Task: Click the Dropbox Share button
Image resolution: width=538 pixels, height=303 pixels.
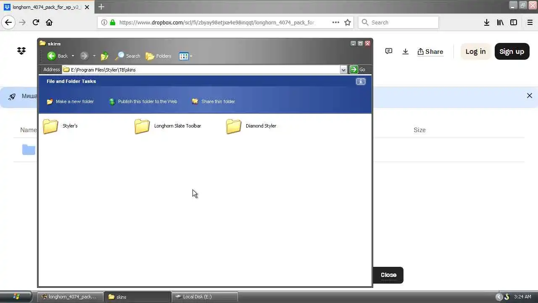Action: (x=430, y=51)
